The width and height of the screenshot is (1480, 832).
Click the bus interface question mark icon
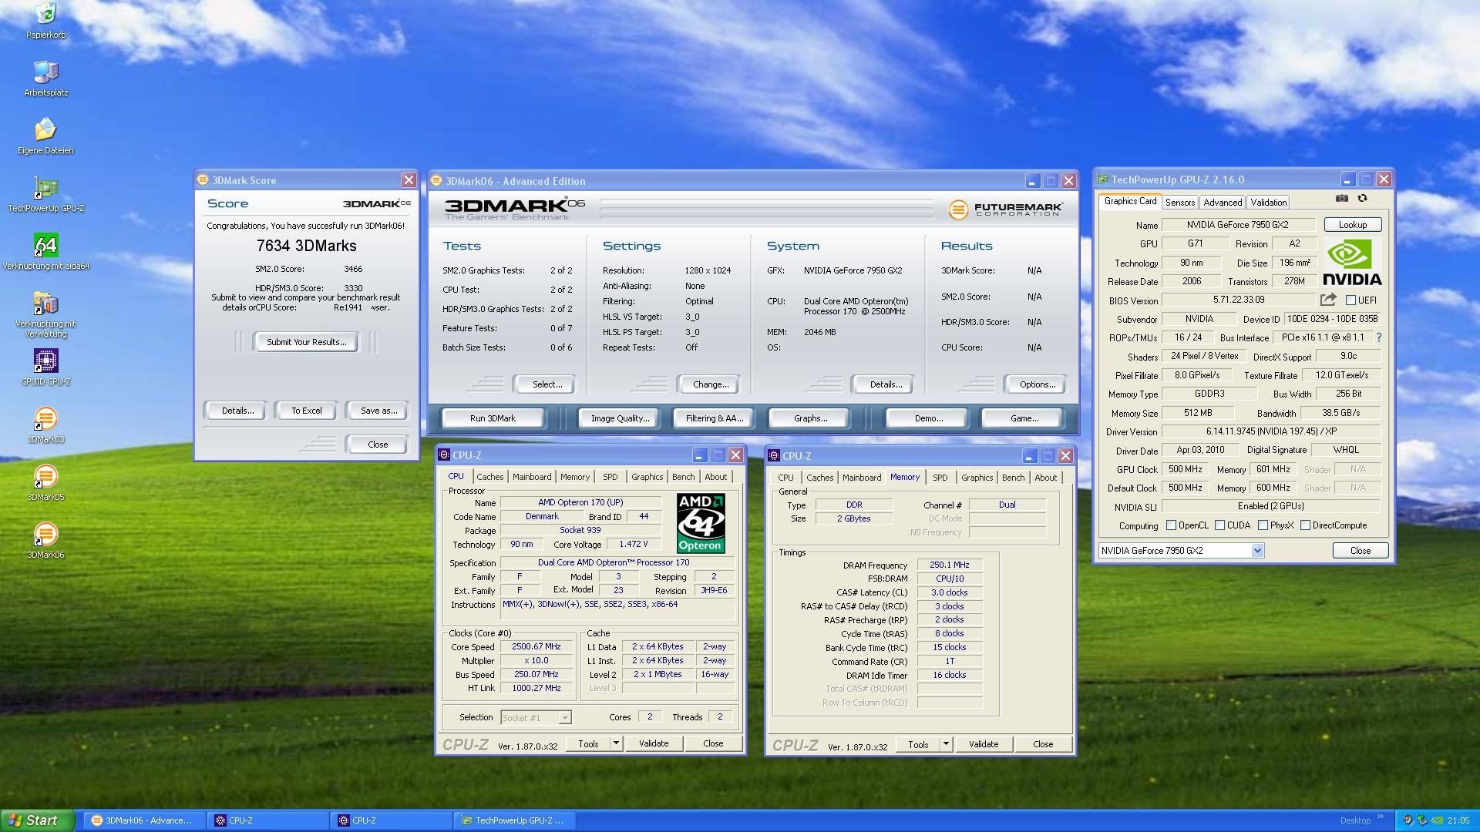(1379, 337)
